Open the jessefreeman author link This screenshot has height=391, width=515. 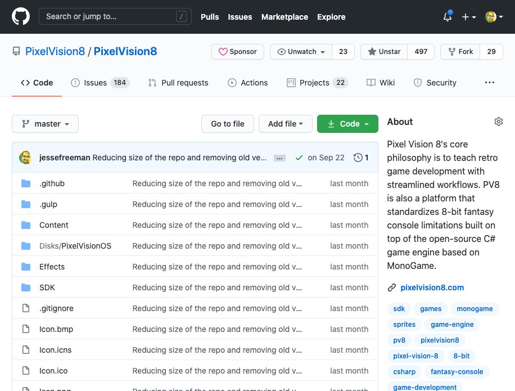point(65,158)
